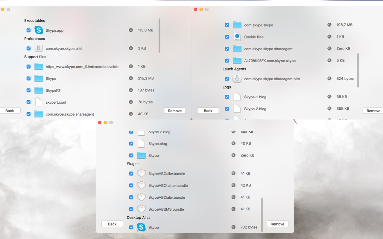The height and width of the screenshot is (239, 383).
Task: Select the SkypeABCaller.bundle plugin icon
Action: tap(141, 173)
